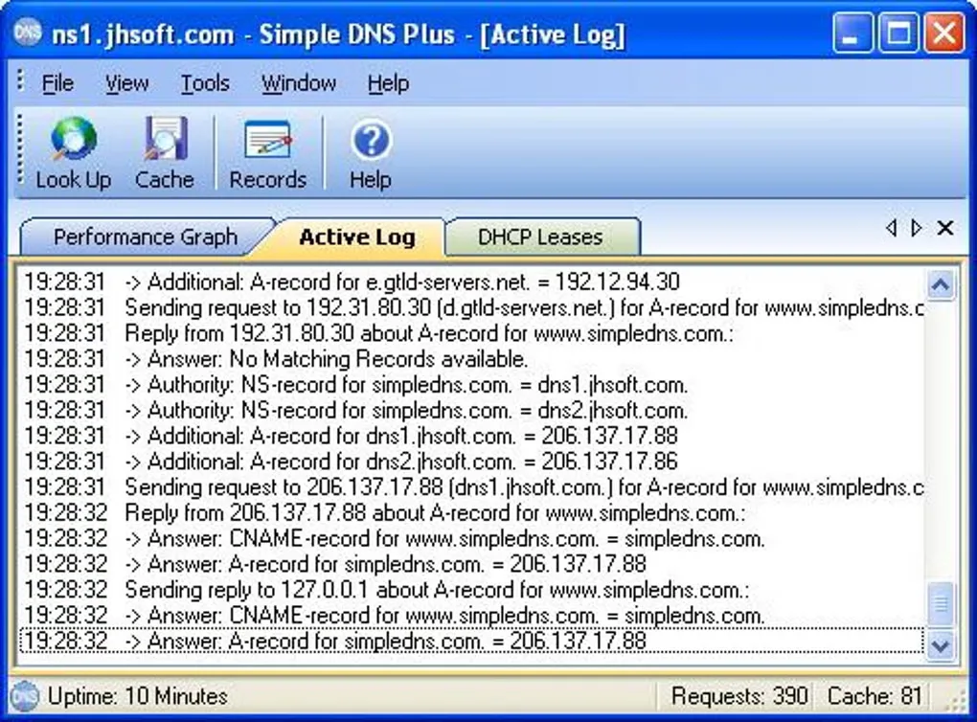Open the View menu
977x722 pixels.
tap(126, 83)
